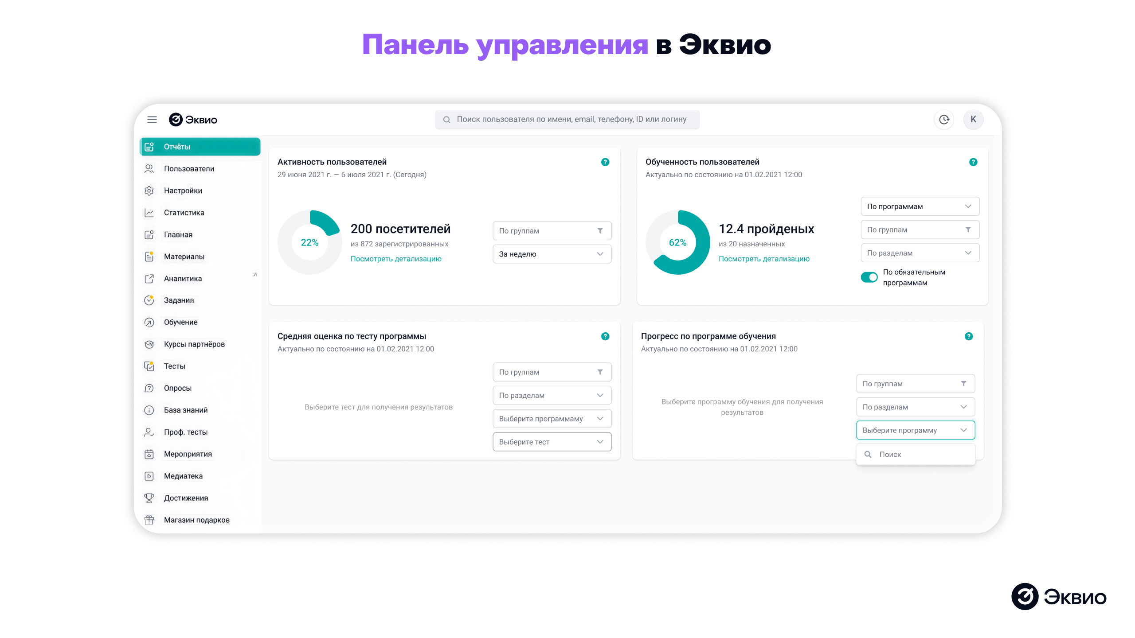Viewport: 1135px width, 638px height.
Task: Open the За неделю period dropdown
Action: click(x=552, y=254)
